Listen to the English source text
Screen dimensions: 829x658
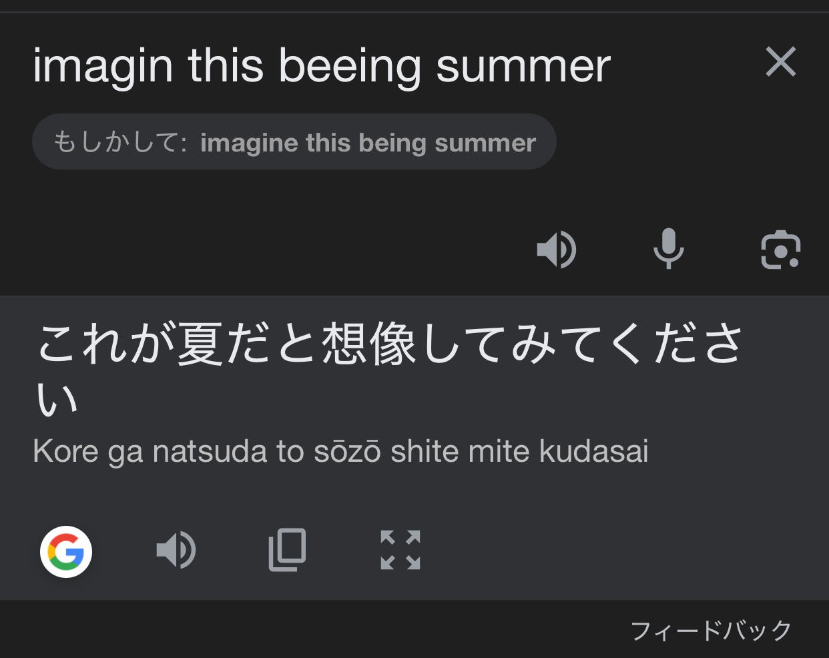tap(557, 250)
